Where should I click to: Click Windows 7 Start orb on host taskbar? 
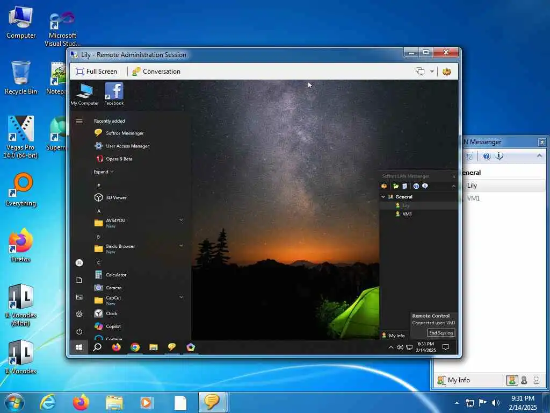point(14,402)
